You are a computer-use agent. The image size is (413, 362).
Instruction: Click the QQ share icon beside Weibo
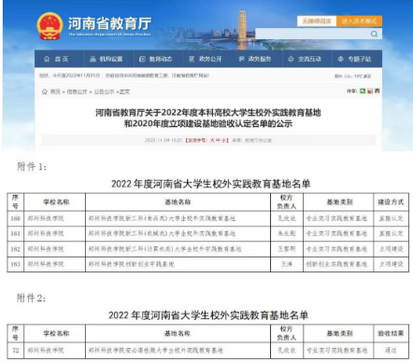[x=377, y=90]
